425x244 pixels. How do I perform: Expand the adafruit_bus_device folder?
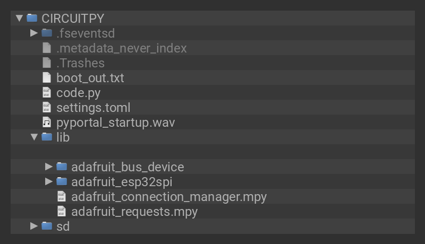(49, 167)
